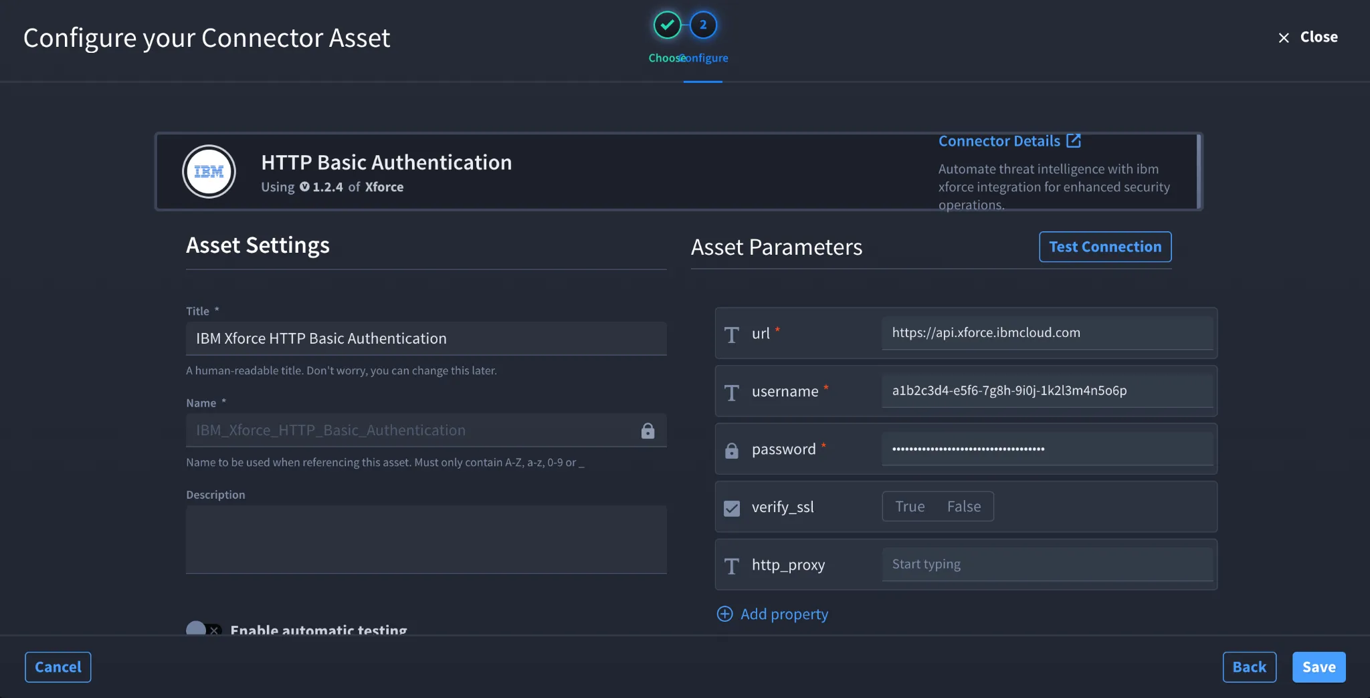Click the Asset Settings heading
Screen dimensions: 1370x698
[258, 245]
